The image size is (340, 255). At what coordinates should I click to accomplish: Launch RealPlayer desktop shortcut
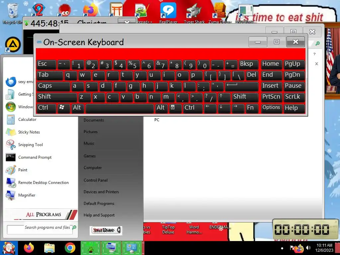(168, 13)
